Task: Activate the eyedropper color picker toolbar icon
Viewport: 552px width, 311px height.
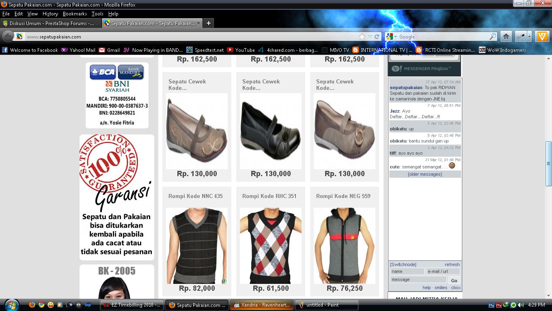Action: (x=521, y=36)
